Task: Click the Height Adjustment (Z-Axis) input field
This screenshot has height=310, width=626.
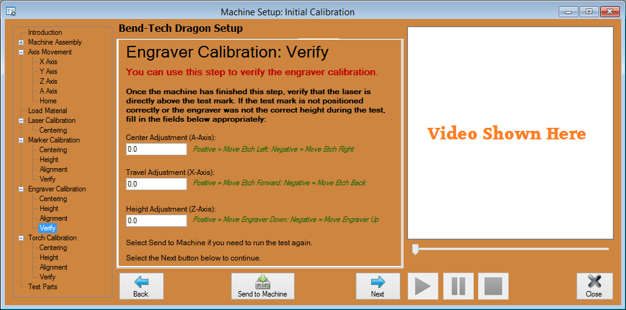Action: point(156,221)
